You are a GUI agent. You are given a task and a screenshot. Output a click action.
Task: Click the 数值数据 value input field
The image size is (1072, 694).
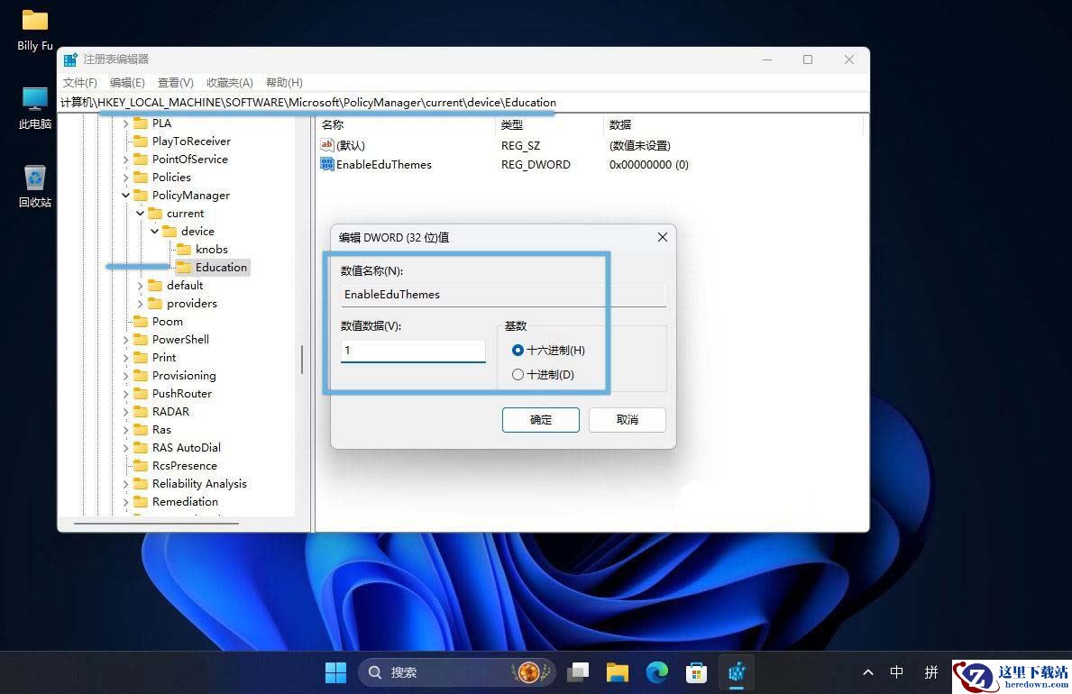(x=413, y=351)
